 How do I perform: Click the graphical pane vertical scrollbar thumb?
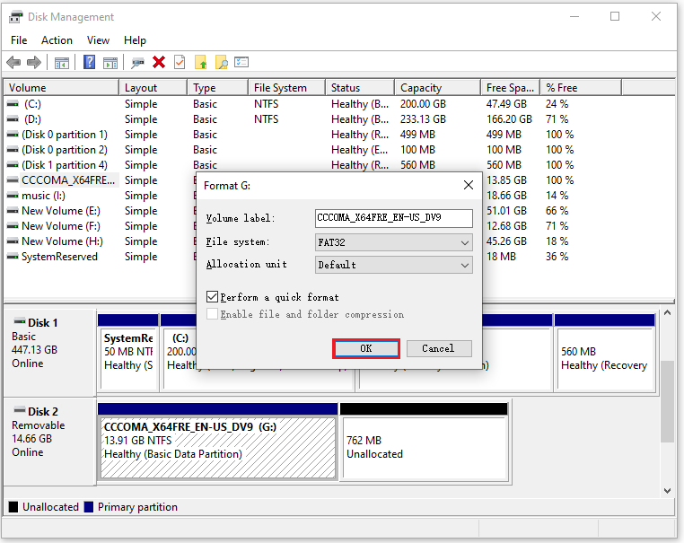[x=668, y=401]
